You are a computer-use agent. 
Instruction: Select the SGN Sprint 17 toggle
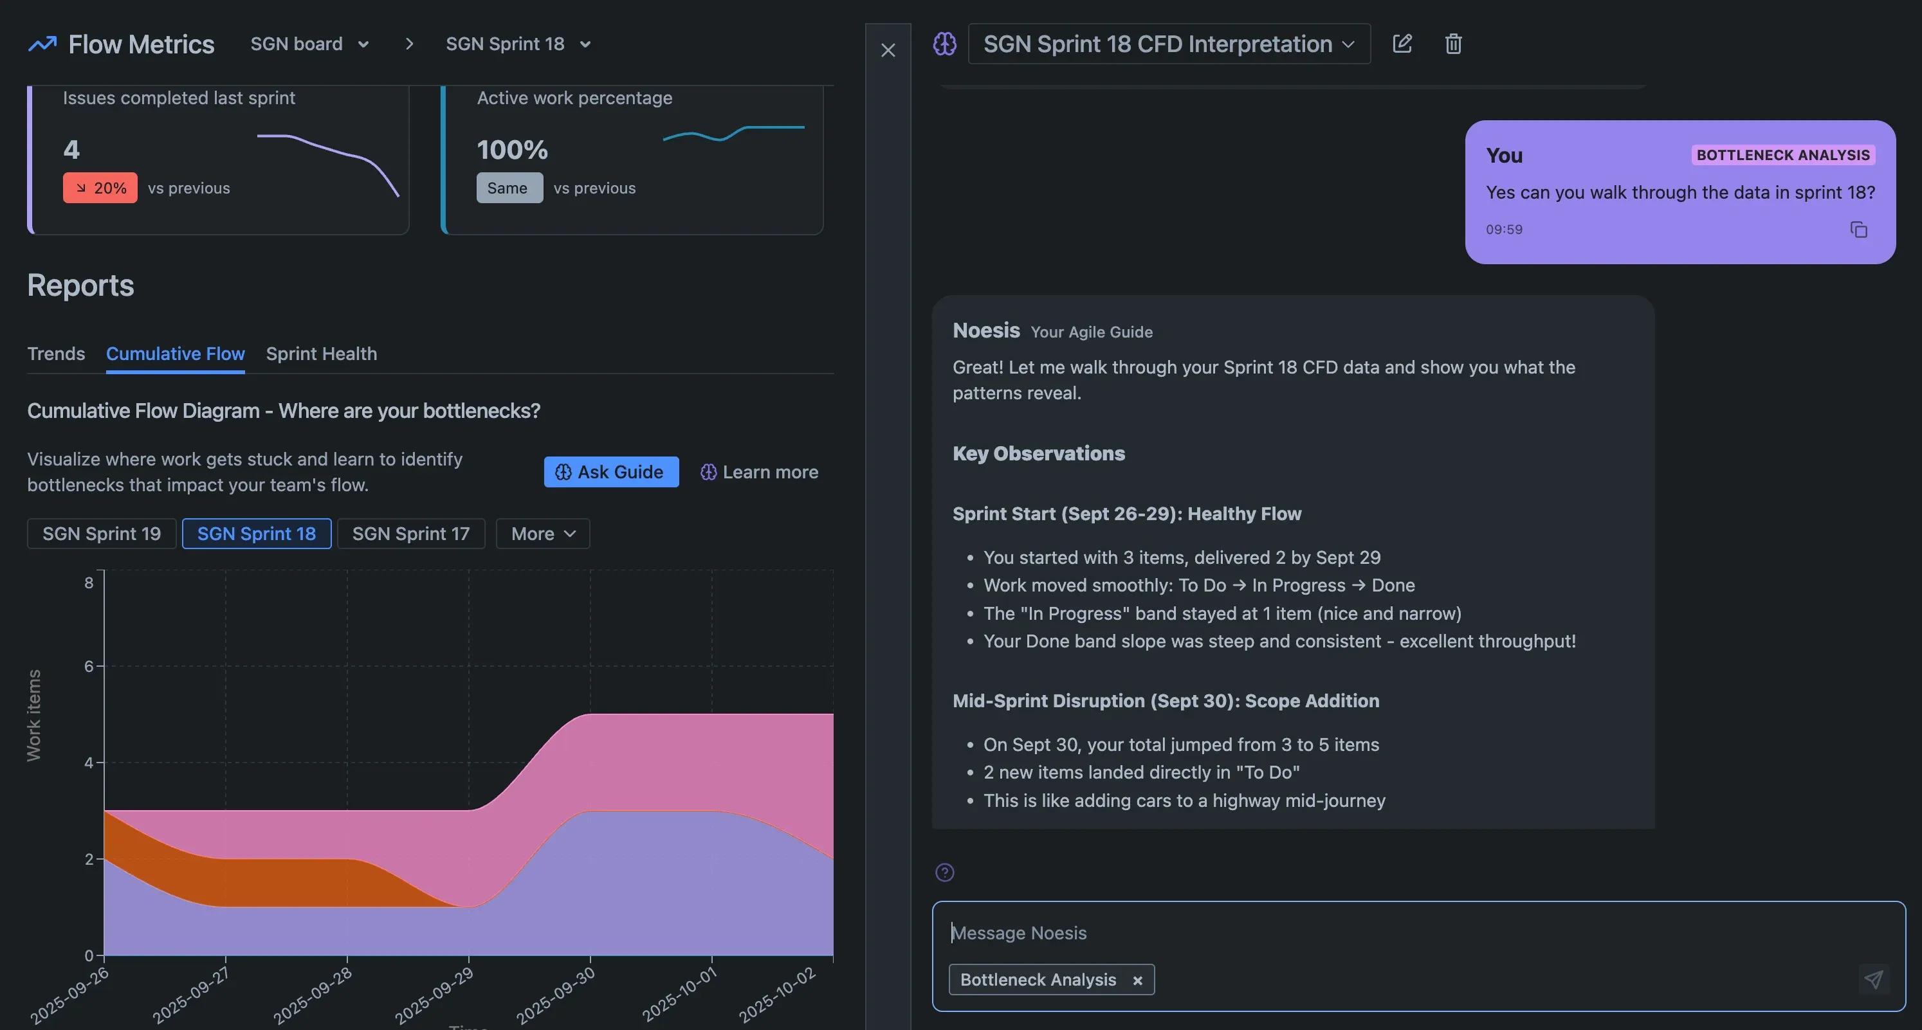coord(410,533)
